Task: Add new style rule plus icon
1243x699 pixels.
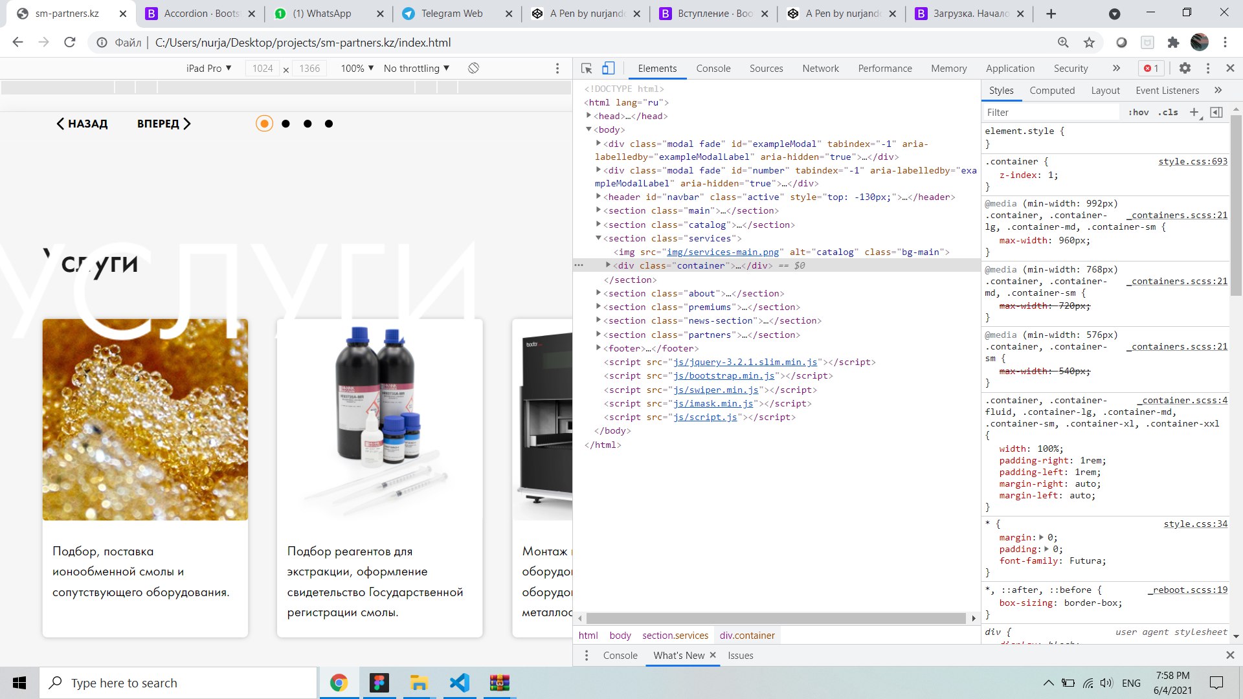Action: 1194,112
